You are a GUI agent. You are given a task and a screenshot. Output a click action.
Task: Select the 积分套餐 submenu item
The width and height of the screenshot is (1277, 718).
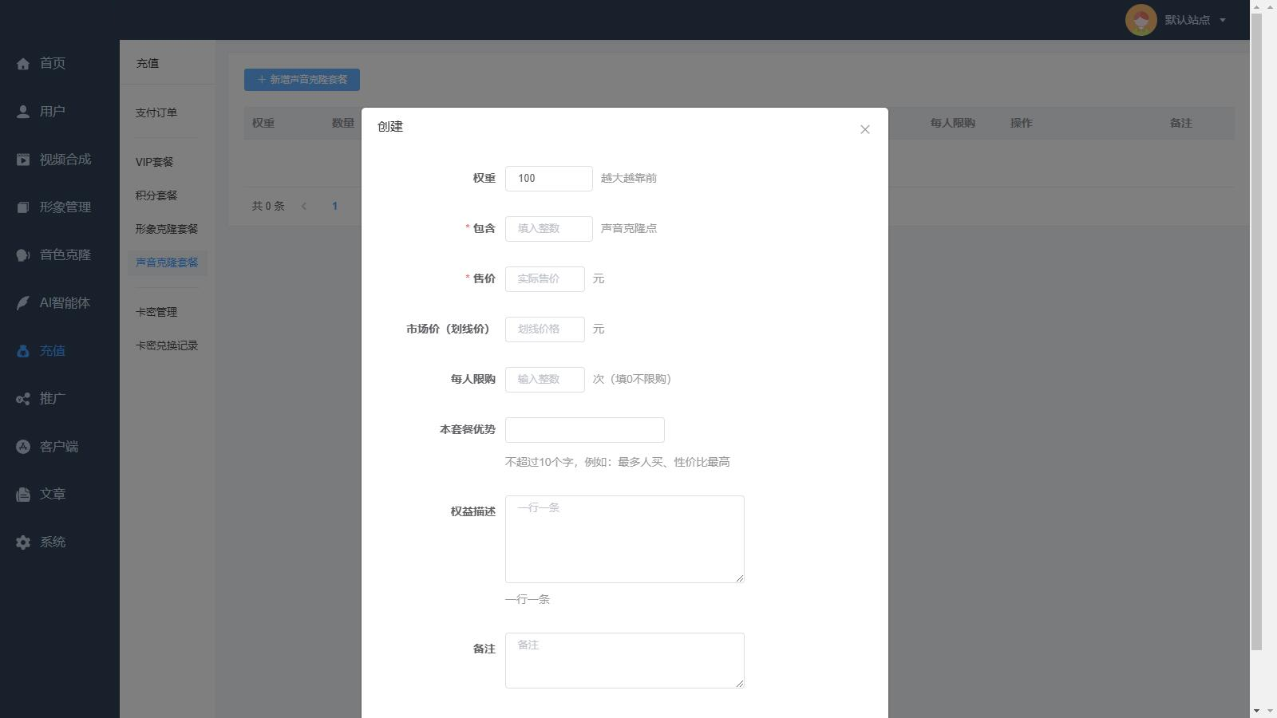click(x=156, y=195)
